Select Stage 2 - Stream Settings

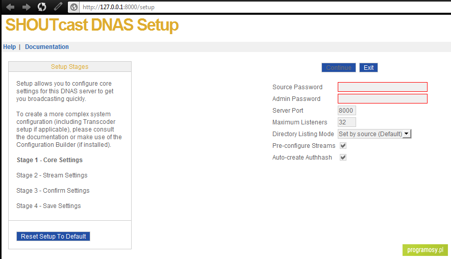(x=52, y=175)
